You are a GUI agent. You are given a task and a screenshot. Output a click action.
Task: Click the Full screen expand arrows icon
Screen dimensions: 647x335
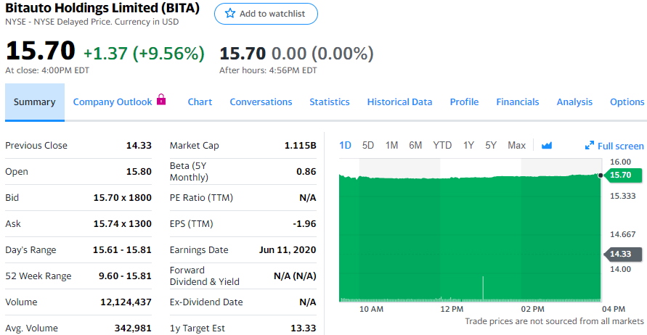click(x=590, y=146)
